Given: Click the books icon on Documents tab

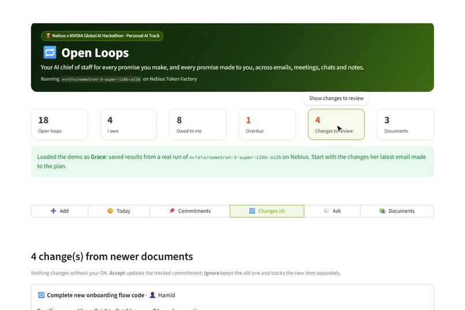Looking at the screenshot, I should point(382,211).
